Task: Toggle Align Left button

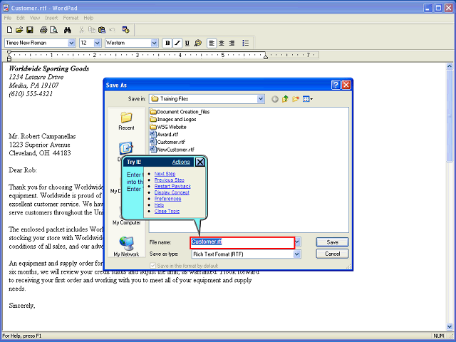Action: coord(212,43)
